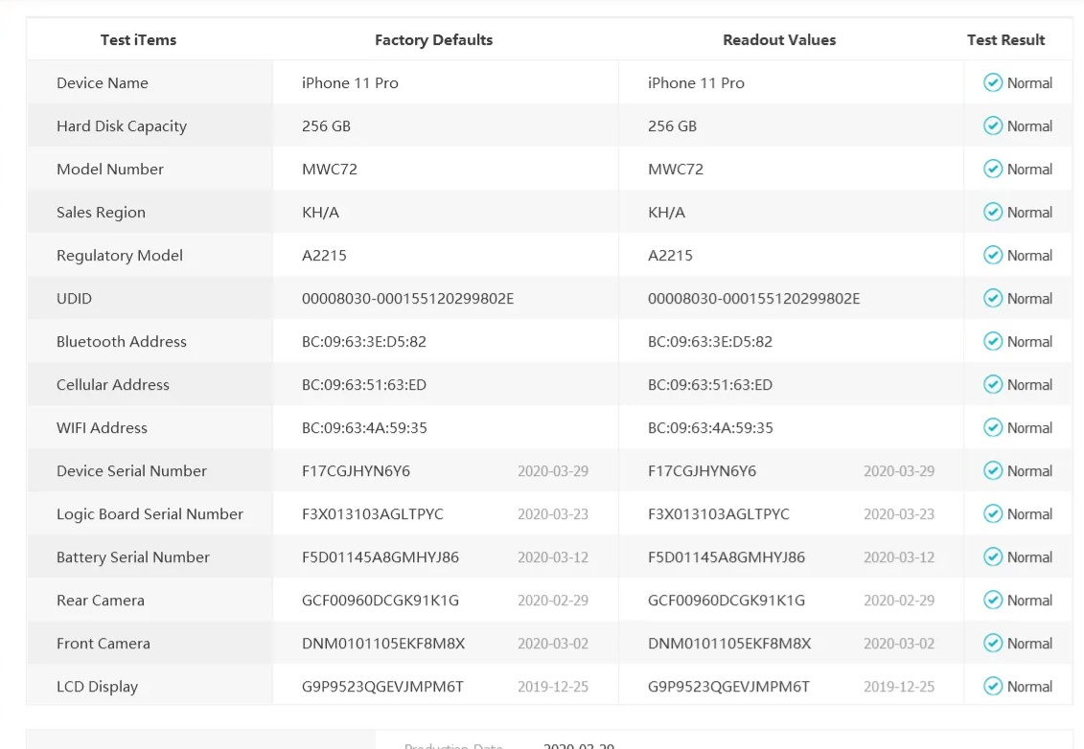Click the Front Camera readout date 2020-03-02
The height and width of the screenshot is (749, 1084).
point(898,644)
